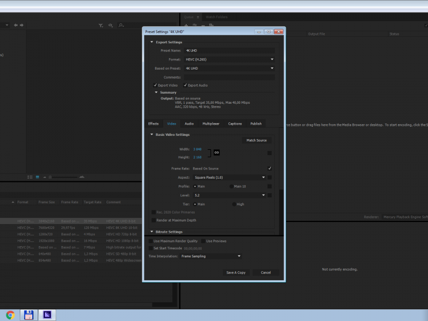Go forward with the right arrow icon

point(21,25)
